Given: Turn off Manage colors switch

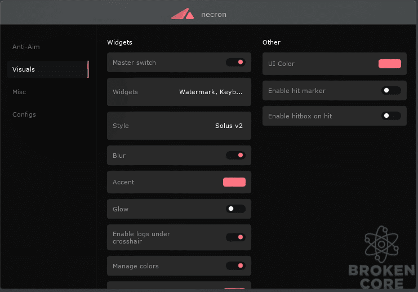Looking at the screenshot, I should tap(235, 266).
